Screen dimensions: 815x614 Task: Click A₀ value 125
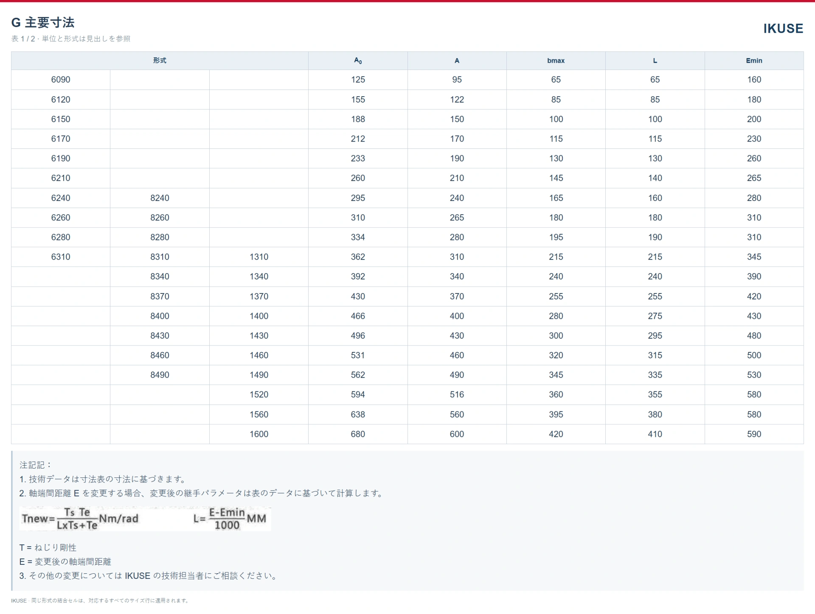pyautogui.click(x=358, y=80)
